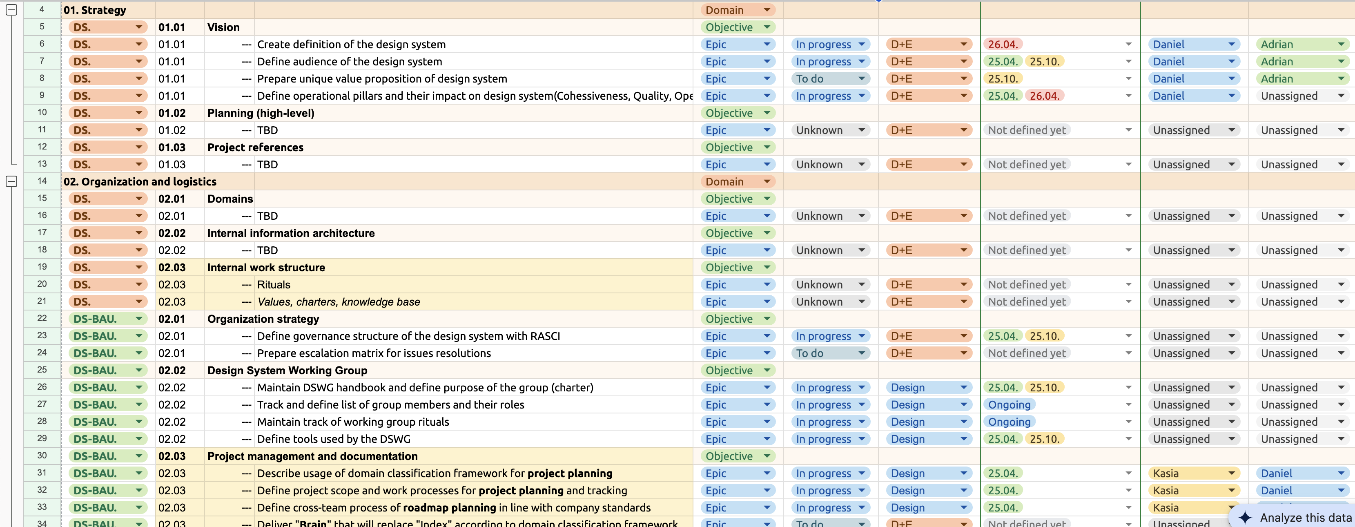Select 'Define governance structure' RASCI cell
Image resolution: width=1355 pixels, height=527 pixels.
click(x=473, y=336)
